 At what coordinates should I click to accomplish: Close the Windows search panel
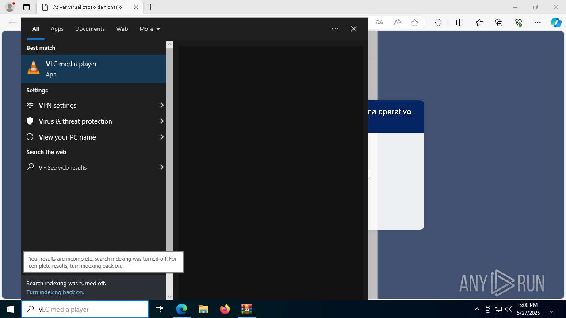point(354,29)
